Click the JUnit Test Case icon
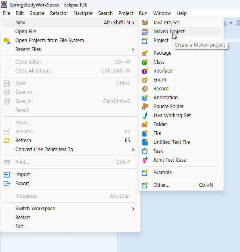This screenshot has height=252, width=240. point(145,160)
